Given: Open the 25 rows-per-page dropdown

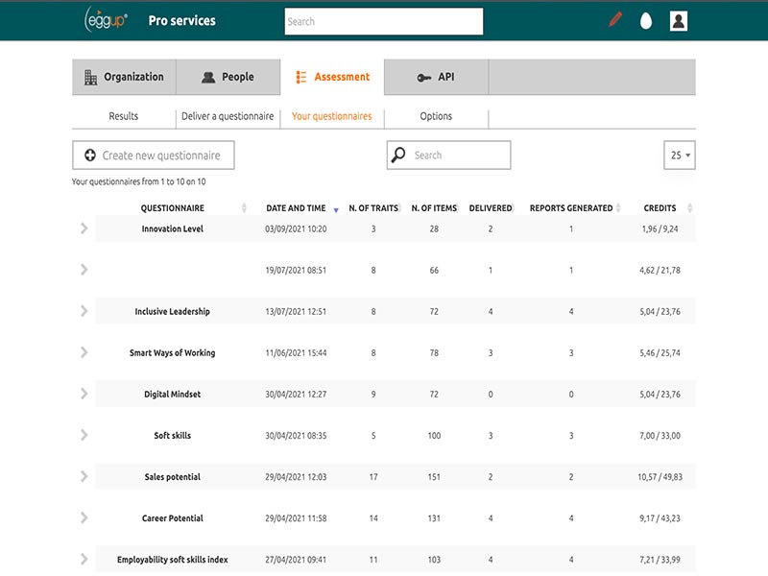Looking at the screenshot, I should [680, 156].
